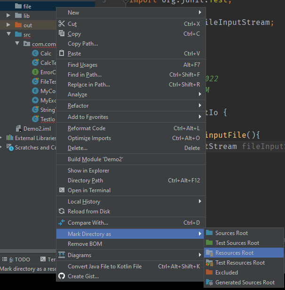The image size is (285, 290).
Task: Click the Compare With arrows icon
Action: (62, 222)
